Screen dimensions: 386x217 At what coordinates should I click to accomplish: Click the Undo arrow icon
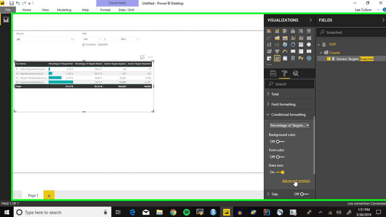pos(18,3)
